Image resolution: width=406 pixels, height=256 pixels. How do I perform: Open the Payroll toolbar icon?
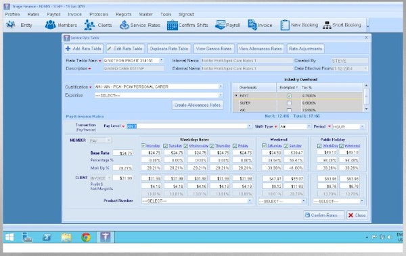tap(220, 25)
